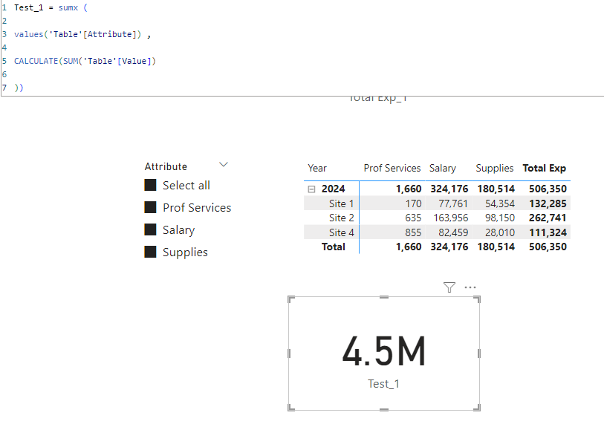
Task: Click the value 111,324 for Site 4
Action: pos(548,232)
